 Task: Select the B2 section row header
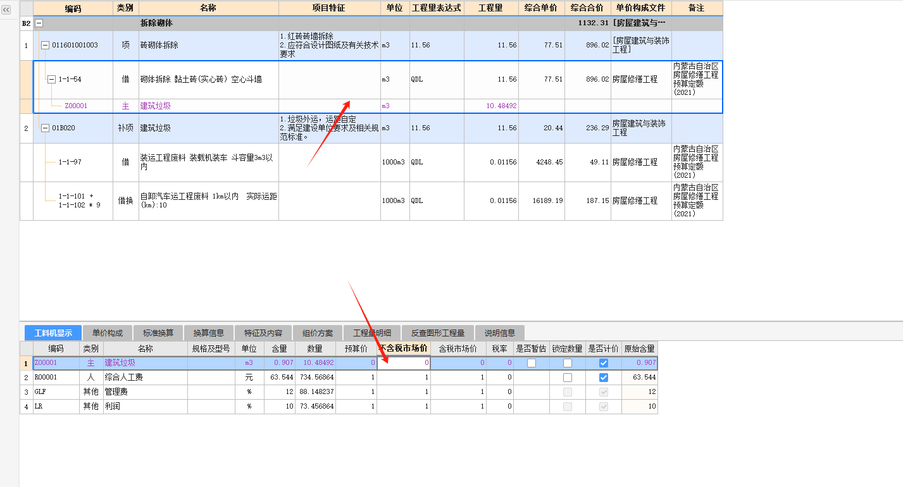pyautogui.click(x=27, y=23)
